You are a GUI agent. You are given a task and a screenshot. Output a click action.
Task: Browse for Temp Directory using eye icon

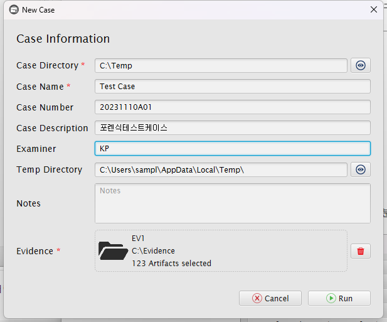361,169
